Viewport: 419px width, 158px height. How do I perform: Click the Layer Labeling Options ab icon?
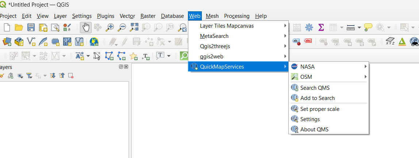pos(296,41)
